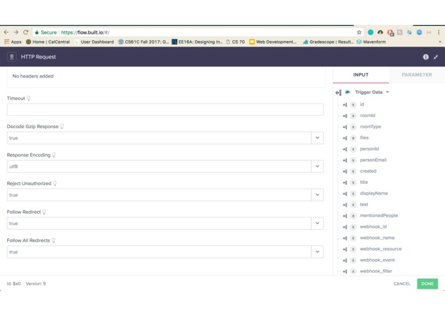Collapse the Trigger Data tree
This screenshot has width=445, height=316.
click(387, 92)
